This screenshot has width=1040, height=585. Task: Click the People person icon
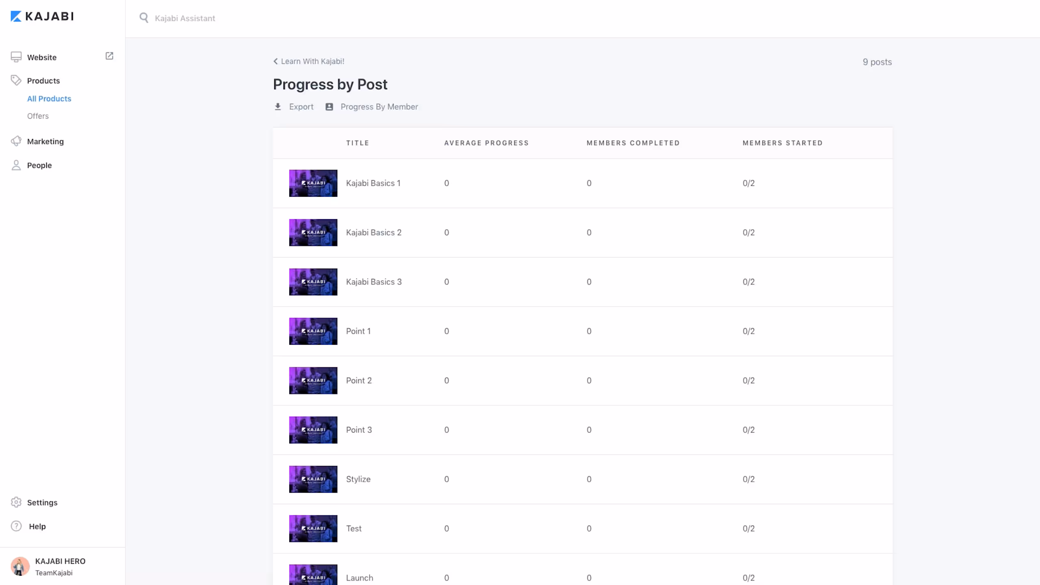point(16,165)
